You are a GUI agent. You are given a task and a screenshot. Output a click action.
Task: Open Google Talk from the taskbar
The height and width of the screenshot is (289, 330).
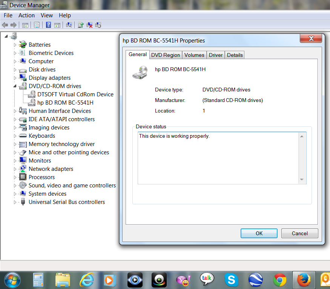[x=207, y=279]
